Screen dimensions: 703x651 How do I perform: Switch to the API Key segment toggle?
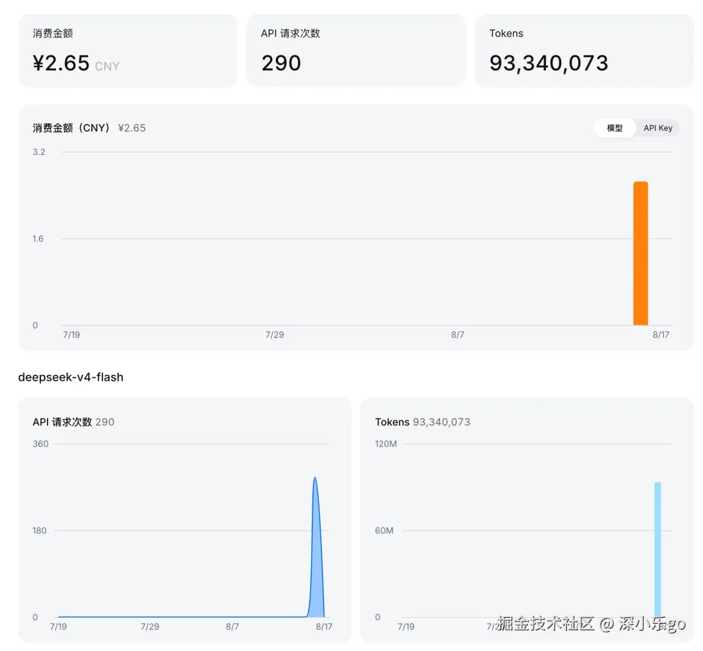pyautogui.click(x=657, y=128)
